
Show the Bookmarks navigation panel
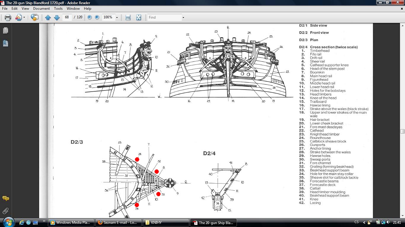[x=6, y=43]
